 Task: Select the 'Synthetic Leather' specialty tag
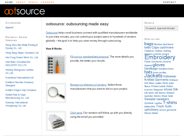point(153,103)
